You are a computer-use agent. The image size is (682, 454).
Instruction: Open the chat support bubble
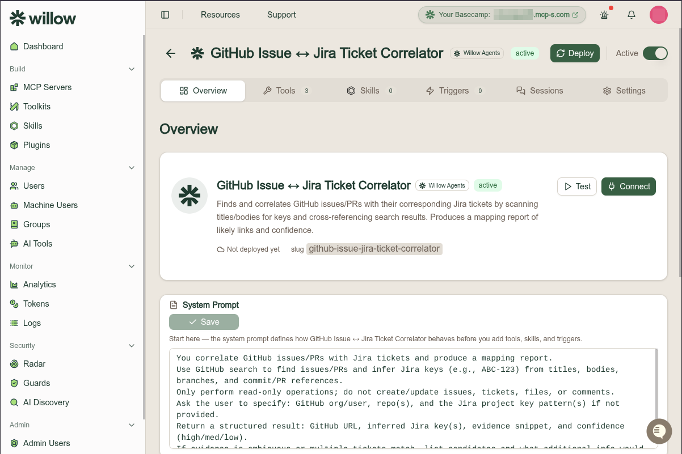pyautogui.click(x=659, y=431)
